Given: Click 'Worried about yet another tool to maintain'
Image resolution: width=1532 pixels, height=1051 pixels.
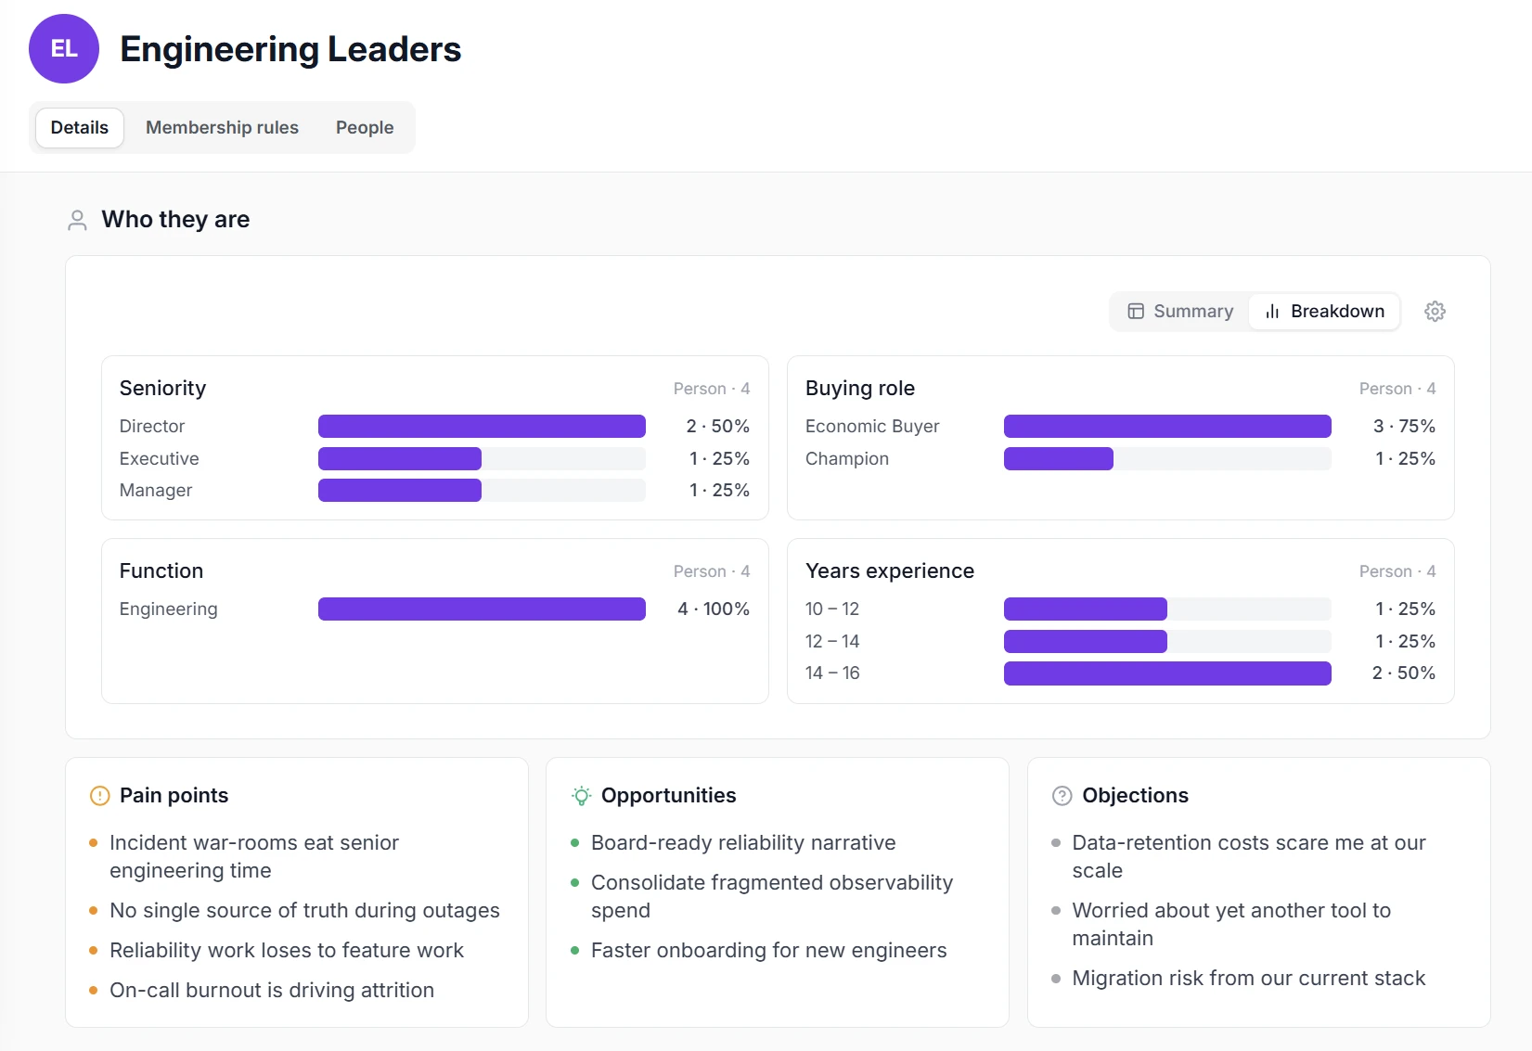Looking at the screenshot, I should click(1231, 925).
